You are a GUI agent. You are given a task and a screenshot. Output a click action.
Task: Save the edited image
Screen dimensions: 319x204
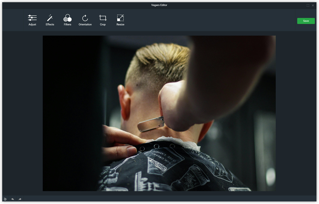306,21
